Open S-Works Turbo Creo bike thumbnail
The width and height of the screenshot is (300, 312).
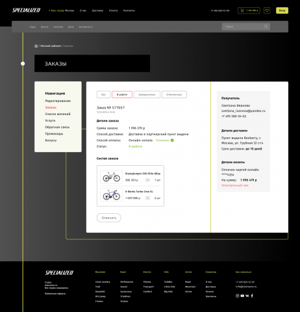[111, 194]
